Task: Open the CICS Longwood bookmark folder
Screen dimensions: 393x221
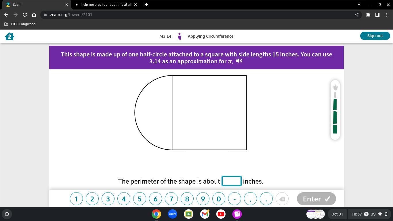Action: click(x=20, y=24)
